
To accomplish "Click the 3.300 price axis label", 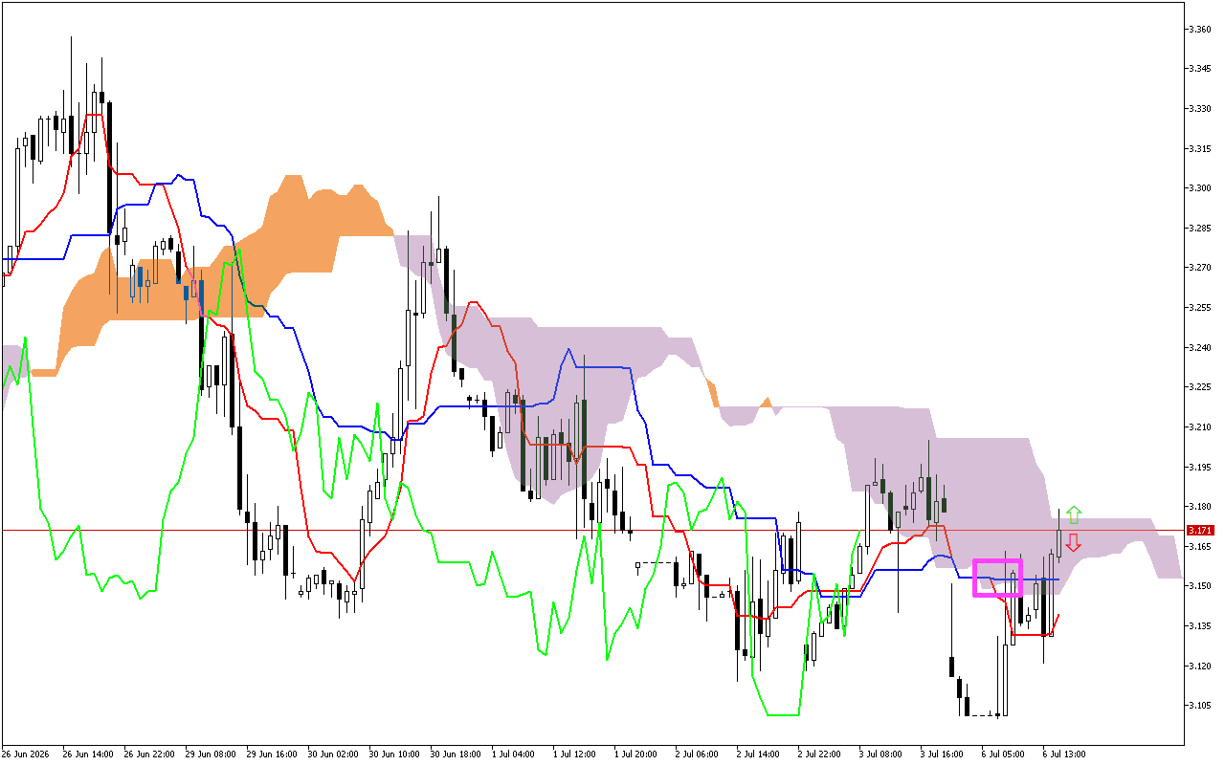I will (1200, 188).
